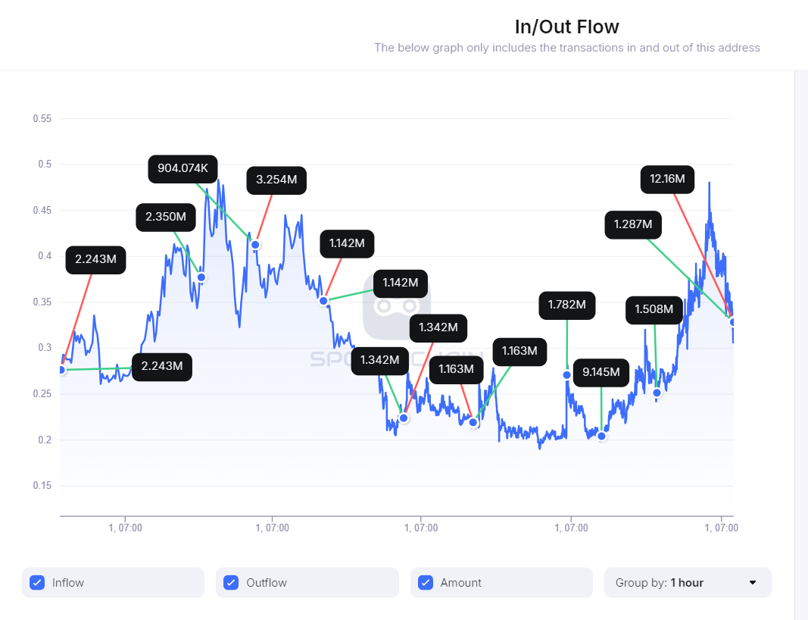Click the 9.145M annotation
Screen dimensions: 808x620
601,373
